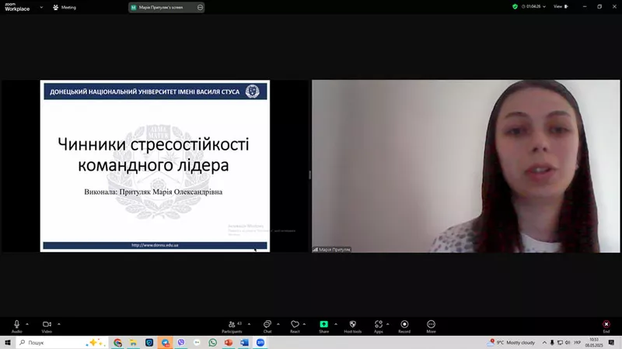Viewport: 622px width, 349px height.
Task: Mute the microphone with the Audio button
Action: click(16, 327)
